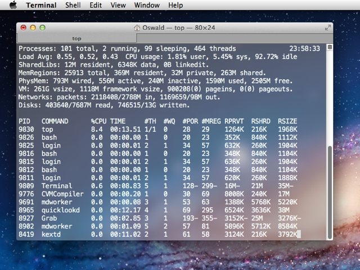Screen dimensions: 360x270
Task: Click the terminal's vertical scrollbar thumb
Action: coord(329,191)
